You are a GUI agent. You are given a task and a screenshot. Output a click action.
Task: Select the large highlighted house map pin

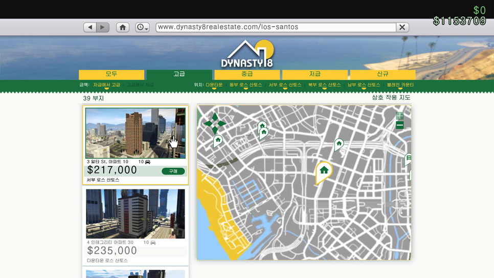[324, 173]
